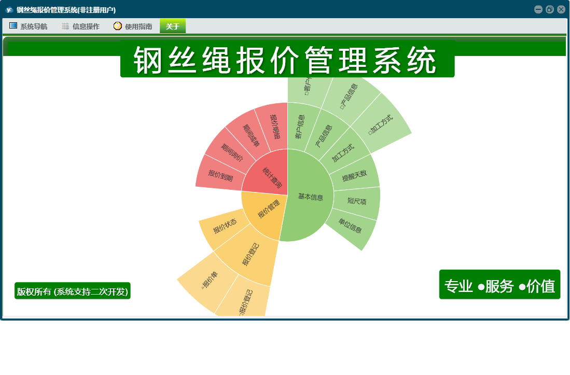
Task: Maximize the application window
Action: coord(550,9)
